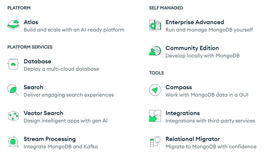Go to the Search product link

pos(33,87)
